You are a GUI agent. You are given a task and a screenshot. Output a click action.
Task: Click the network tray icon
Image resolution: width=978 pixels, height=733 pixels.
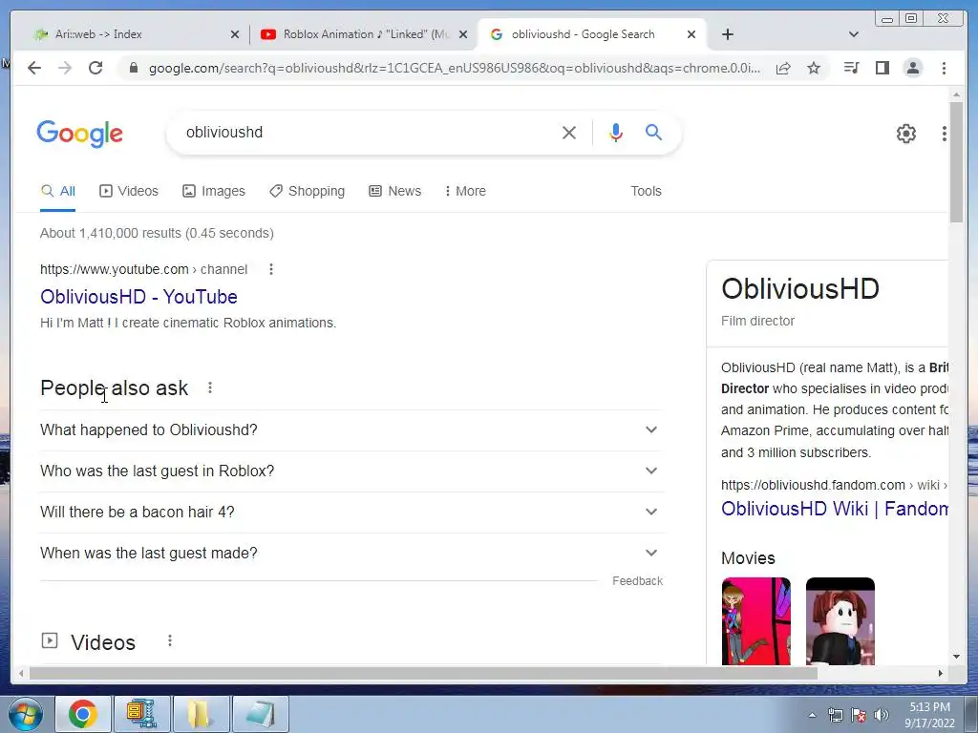point(835,715)
